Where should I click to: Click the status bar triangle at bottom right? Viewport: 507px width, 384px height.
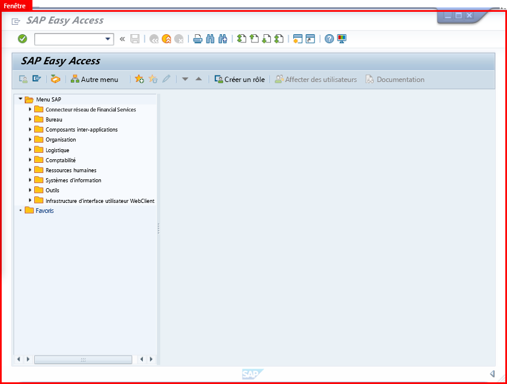pyautogui.click(x=492, y=374)
